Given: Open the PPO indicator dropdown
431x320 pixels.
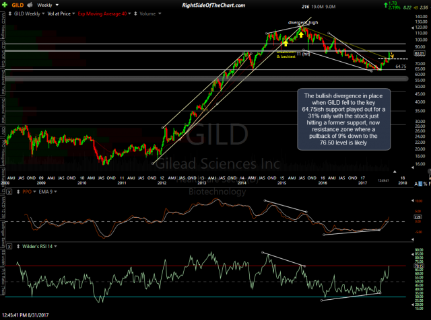Looking at the screenshot, I should coord(29,192).
